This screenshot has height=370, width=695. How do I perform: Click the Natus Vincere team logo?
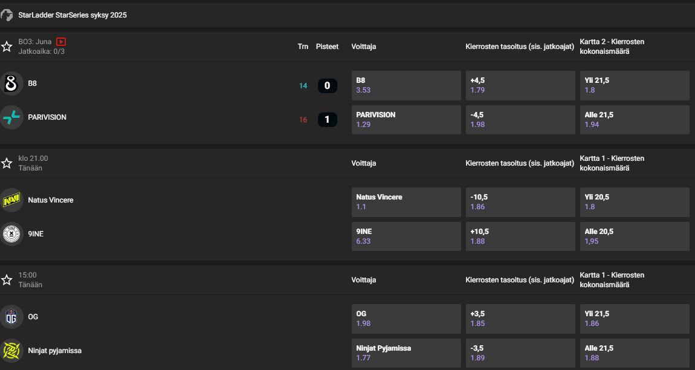(11, 200)
